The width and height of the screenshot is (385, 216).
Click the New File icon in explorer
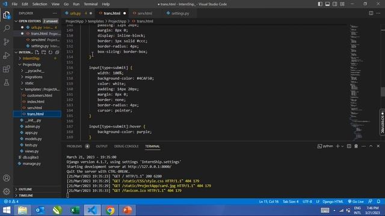tap(37, 52)
